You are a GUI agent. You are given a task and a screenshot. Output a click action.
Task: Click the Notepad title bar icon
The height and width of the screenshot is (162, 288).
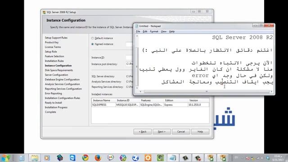tap(137, 26)
